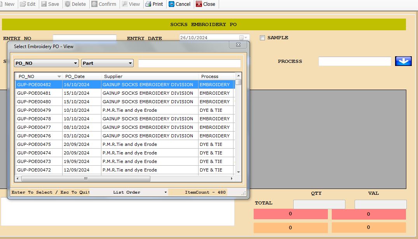Select row GUP-POE00479 in the list

coord(34,110)
